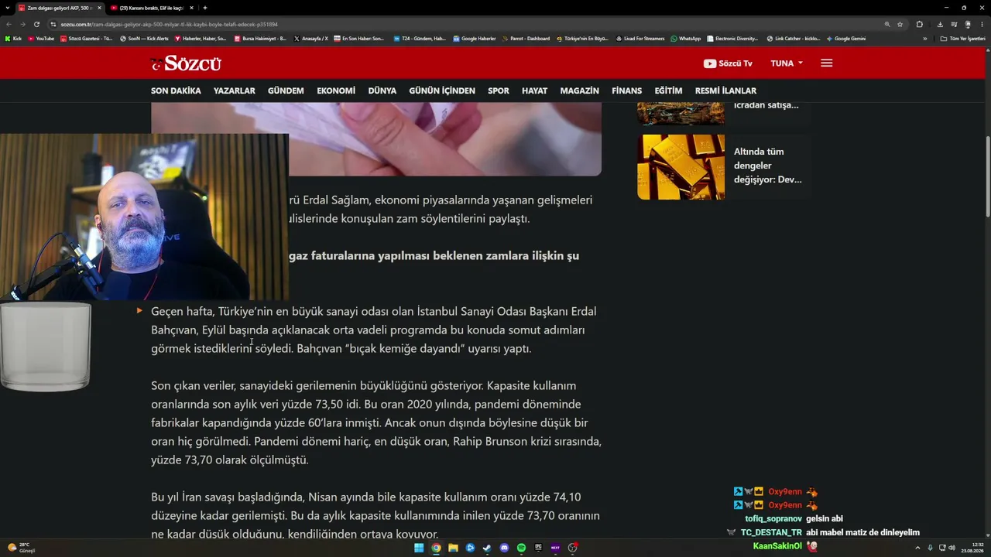
Task: Go back using the browser back arrow
Action: click(9, 24)
